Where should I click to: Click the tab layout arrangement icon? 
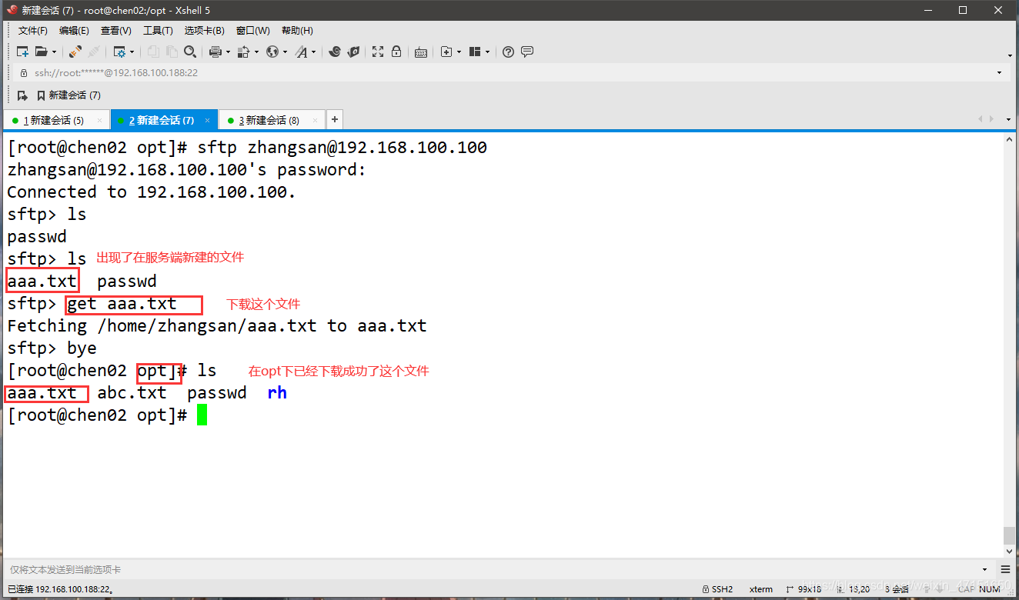point(475,52)
